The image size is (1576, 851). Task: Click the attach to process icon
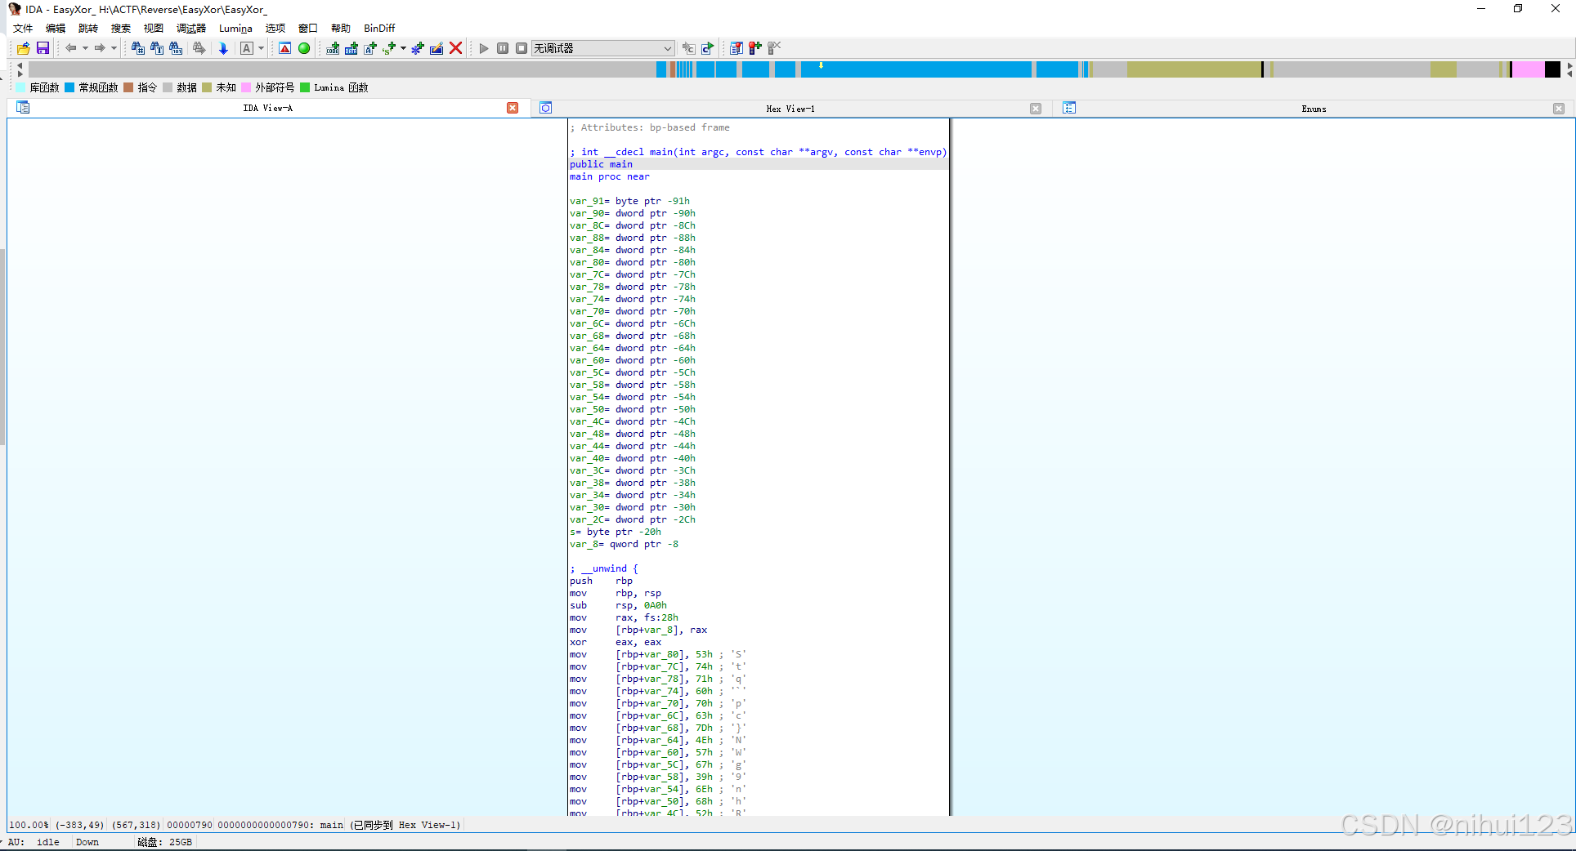[688, 48]
